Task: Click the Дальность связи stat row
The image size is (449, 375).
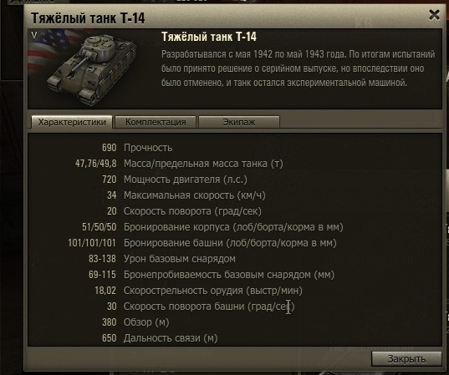Action: tap(160, 338)
